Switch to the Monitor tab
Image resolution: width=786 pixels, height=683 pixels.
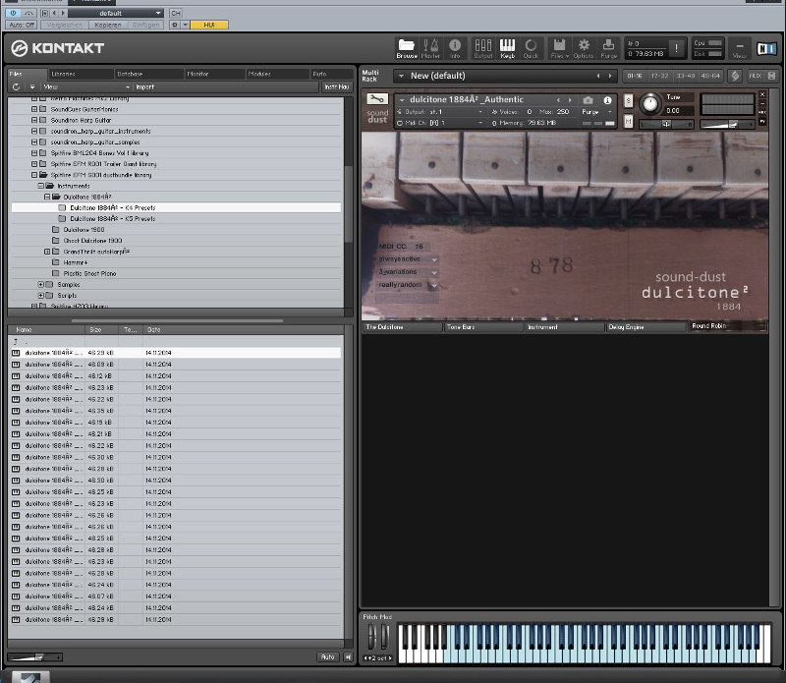tap(214, 74)
